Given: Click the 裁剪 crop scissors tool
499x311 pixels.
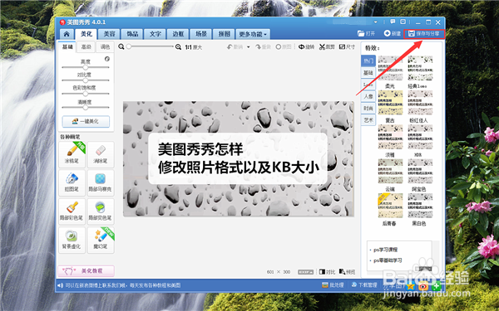Looking at the screenshot, I should point(327,47).
